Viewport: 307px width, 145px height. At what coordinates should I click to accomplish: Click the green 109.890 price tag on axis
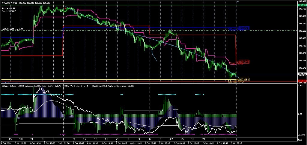pos(302,5)
